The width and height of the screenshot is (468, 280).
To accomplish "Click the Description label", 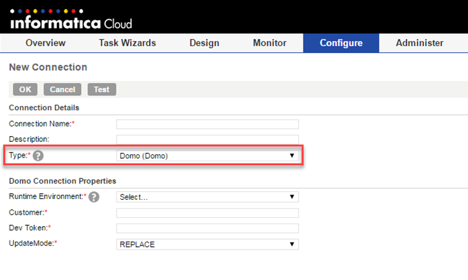I will tap(29, 139).
